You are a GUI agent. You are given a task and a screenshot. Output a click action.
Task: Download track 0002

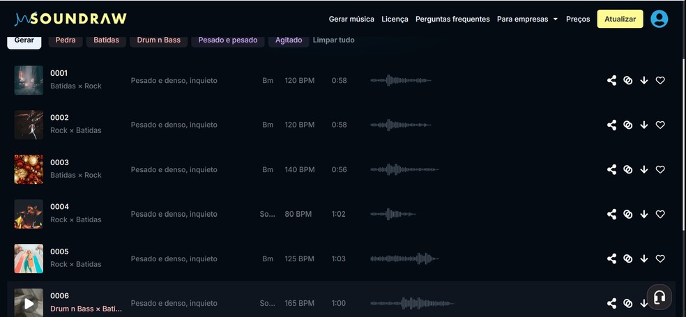pos(644,125)
